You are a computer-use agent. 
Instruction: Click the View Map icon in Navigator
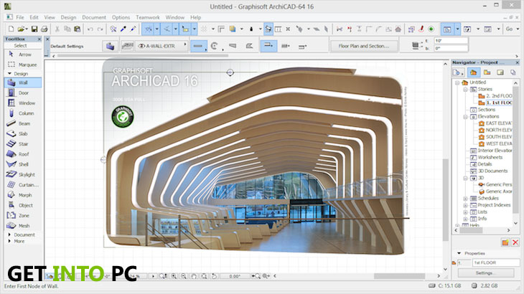coord(487,72)
